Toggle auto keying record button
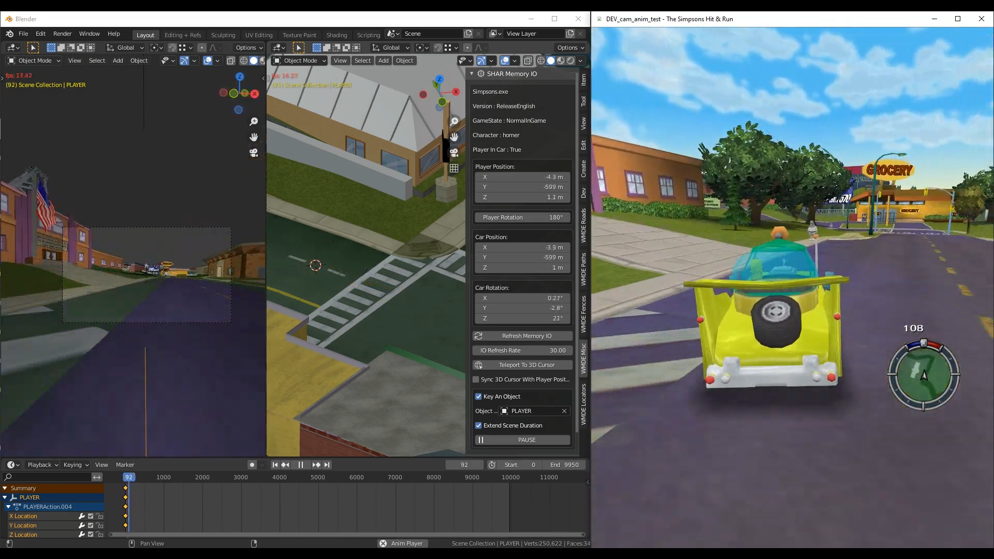The height and width of the screenshot is (559, 994). coord(252,465)
